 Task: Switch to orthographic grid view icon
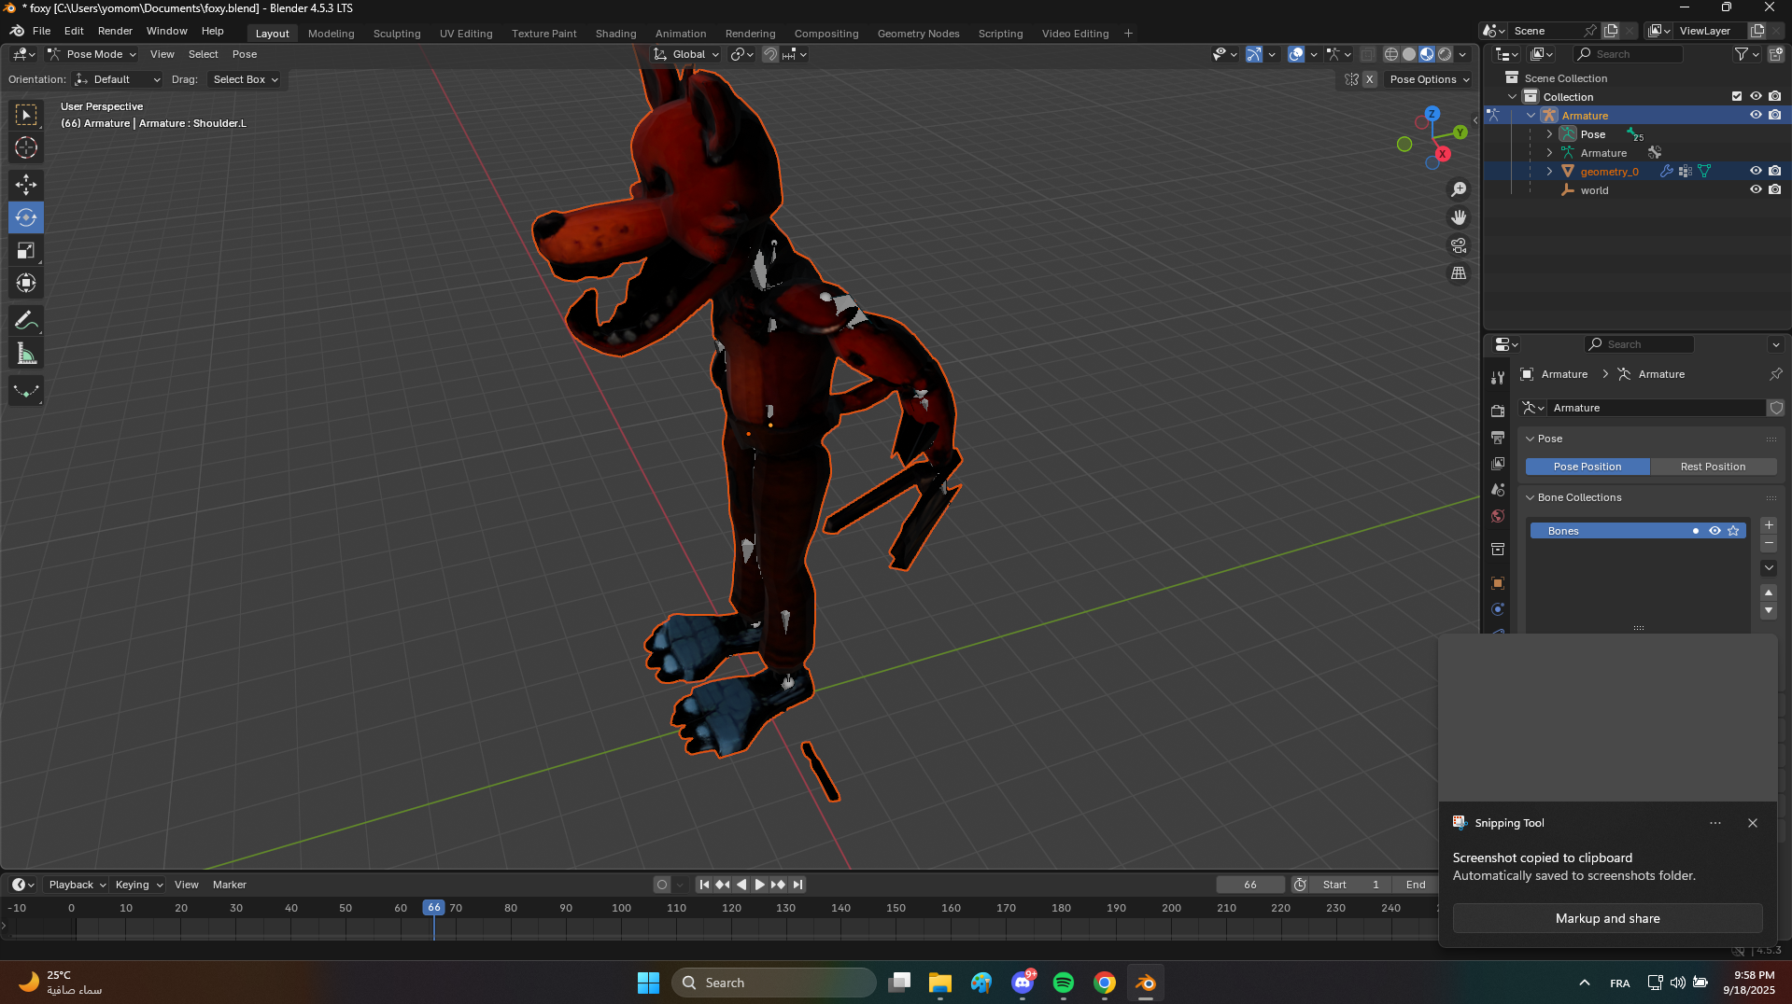click(1458, 273)
